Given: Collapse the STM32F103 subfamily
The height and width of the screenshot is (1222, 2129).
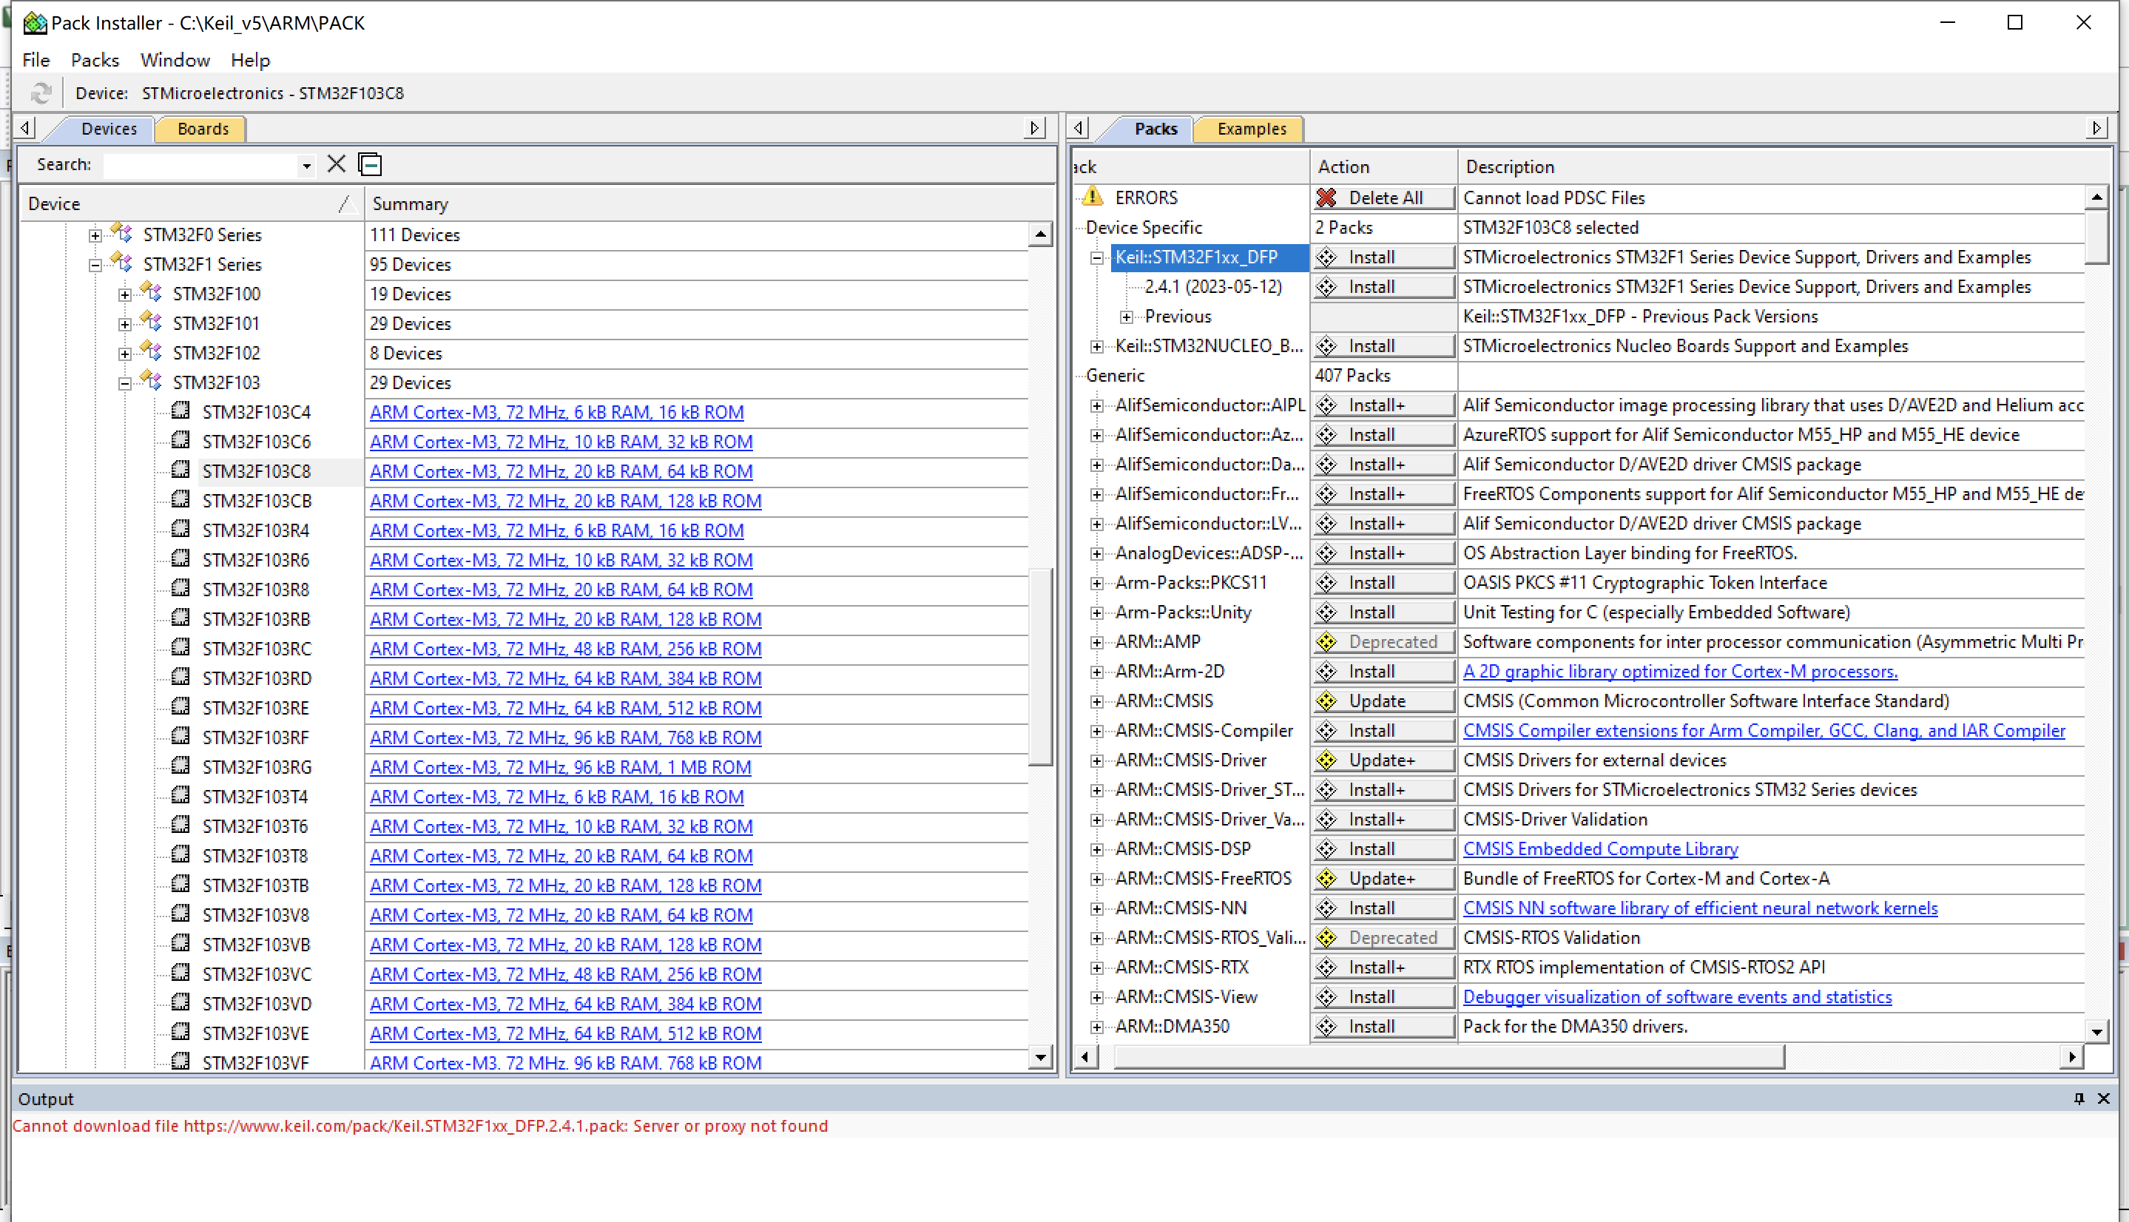Looking at the screenshot, I should coord(124,382).
